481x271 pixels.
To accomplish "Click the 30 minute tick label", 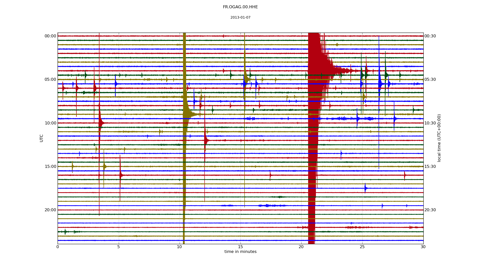I will (x=423, y=247).
